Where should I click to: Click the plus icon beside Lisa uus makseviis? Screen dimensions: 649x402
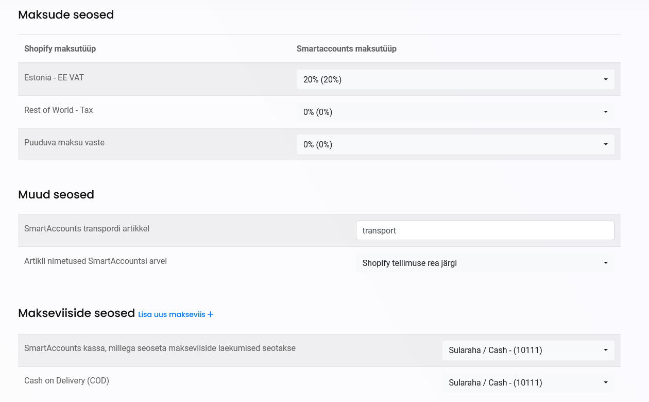coord(210,314)
